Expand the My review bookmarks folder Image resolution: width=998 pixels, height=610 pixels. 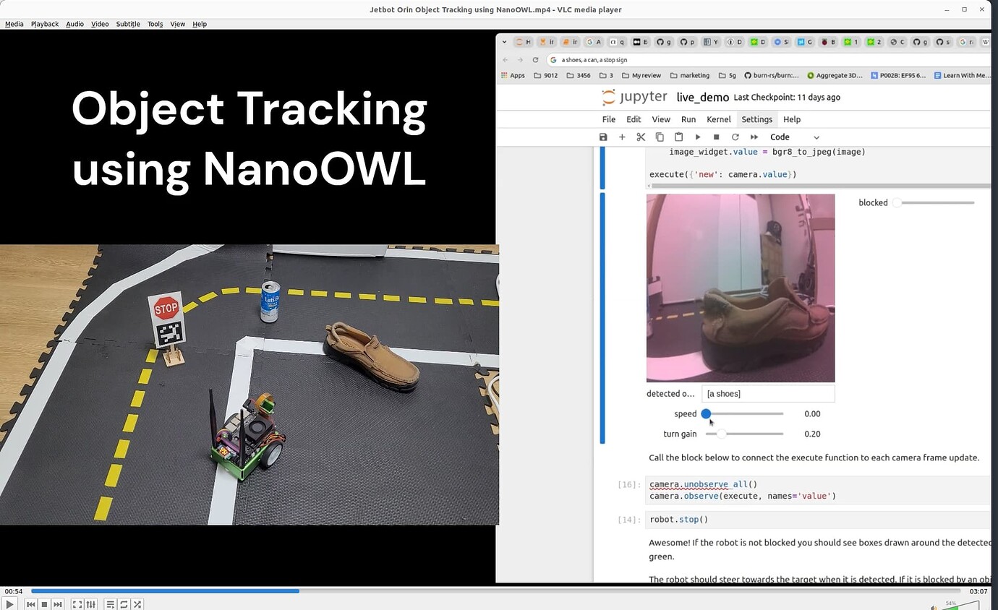click(x=641, y=75)
